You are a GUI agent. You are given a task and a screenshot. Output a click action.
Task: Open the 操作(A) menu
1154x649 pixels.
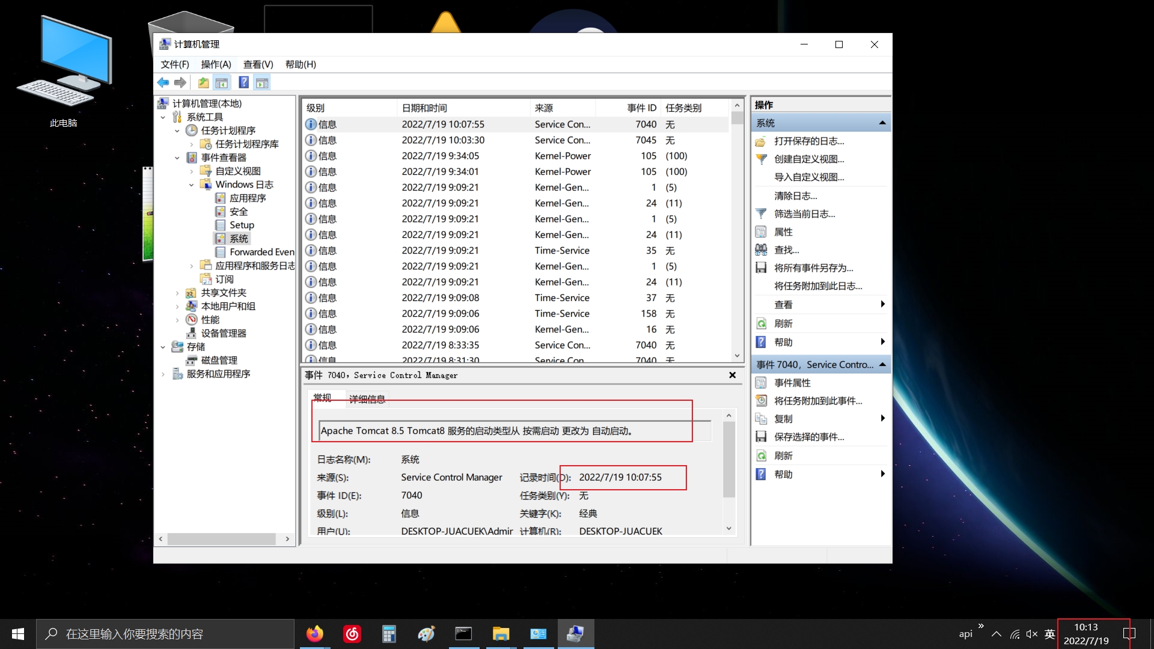click(216, 64)
